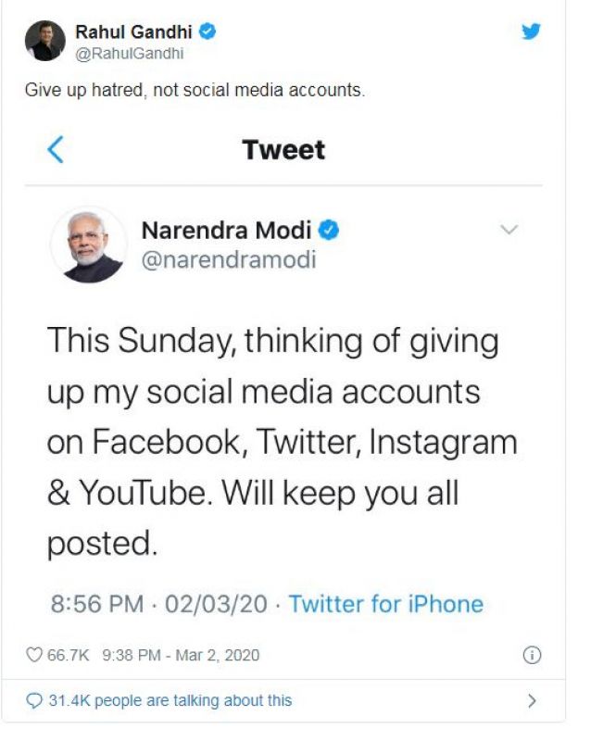Image resolution: width=591 pixels, height=741 pixels.
Task: Expand the Narendra Modi tweet options chevron
Action: coord(509,229)
